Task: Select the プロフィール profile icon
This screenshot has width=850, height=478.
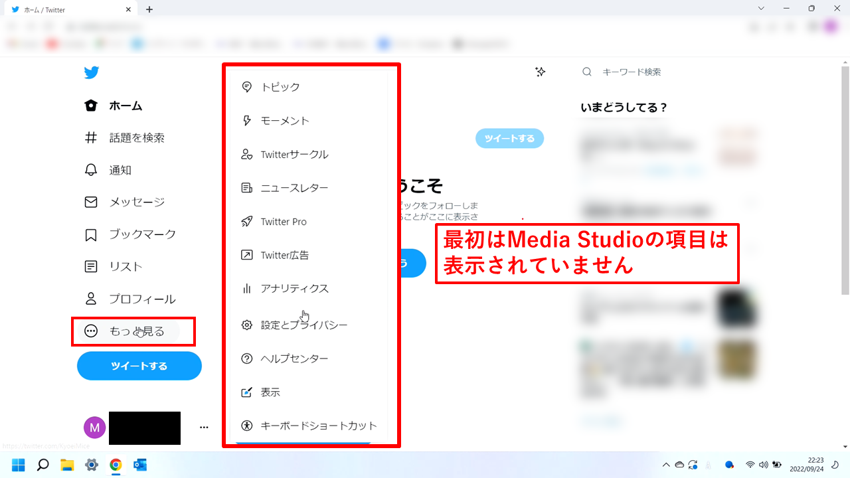Action: pyautogui.click(x=91, y=298)
